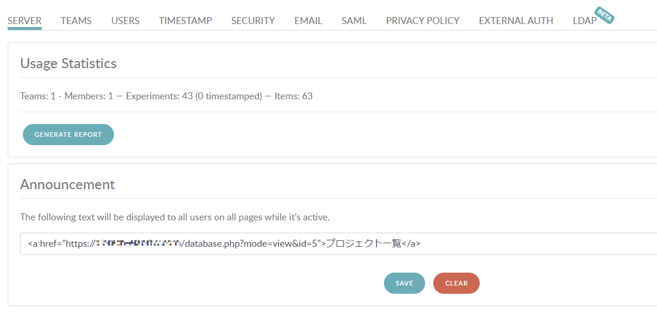Click the Teams and Members statistics line
657x312 pixels.
tap(166, 96)
